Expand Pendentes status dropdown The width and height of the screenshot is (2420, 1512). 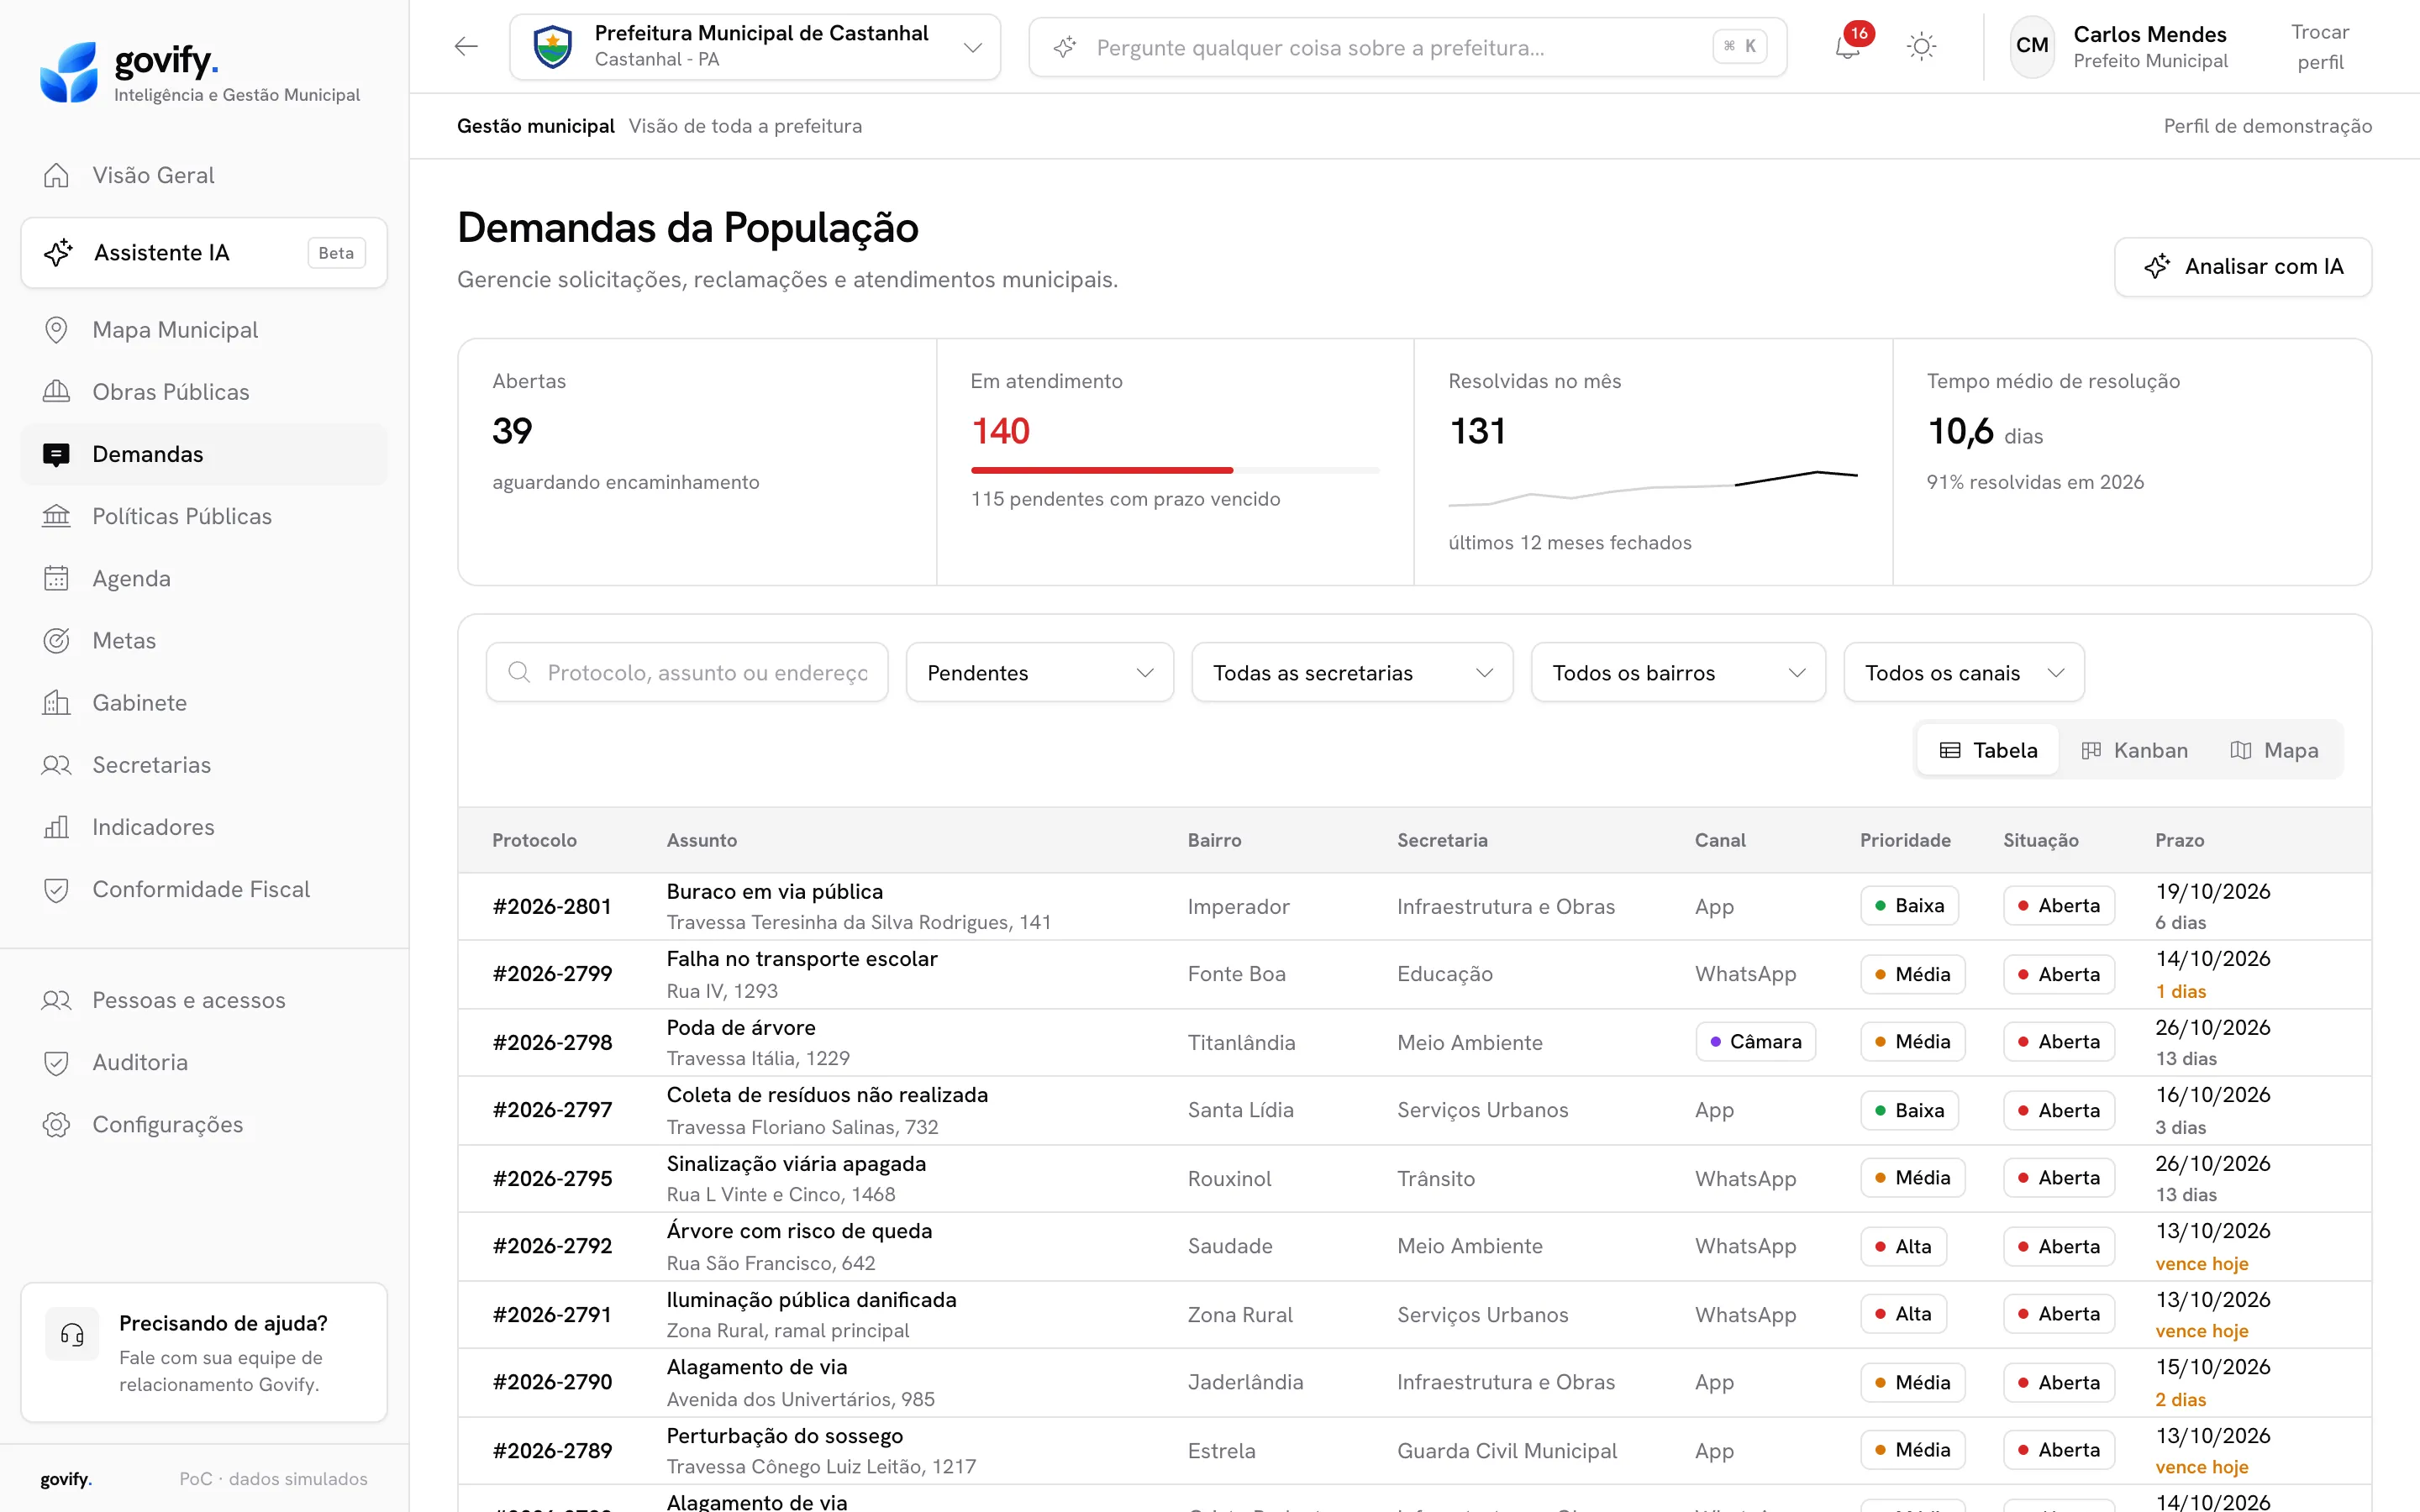[1040, 673]
